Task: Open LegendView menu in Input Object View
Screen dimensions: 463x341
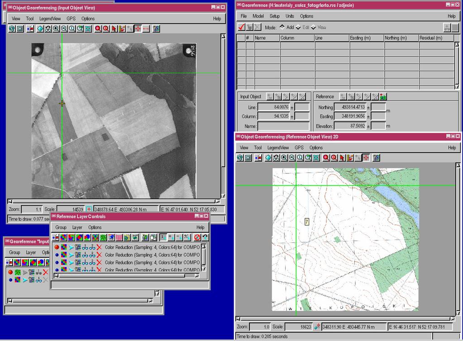Action: click(50, 19)
